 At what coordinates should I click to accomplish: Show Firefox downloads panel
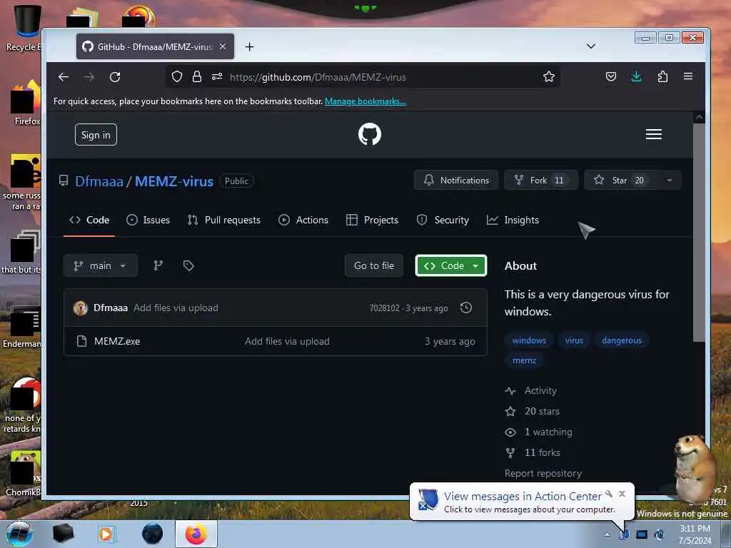pyautogui.click(x=636, y=76)
